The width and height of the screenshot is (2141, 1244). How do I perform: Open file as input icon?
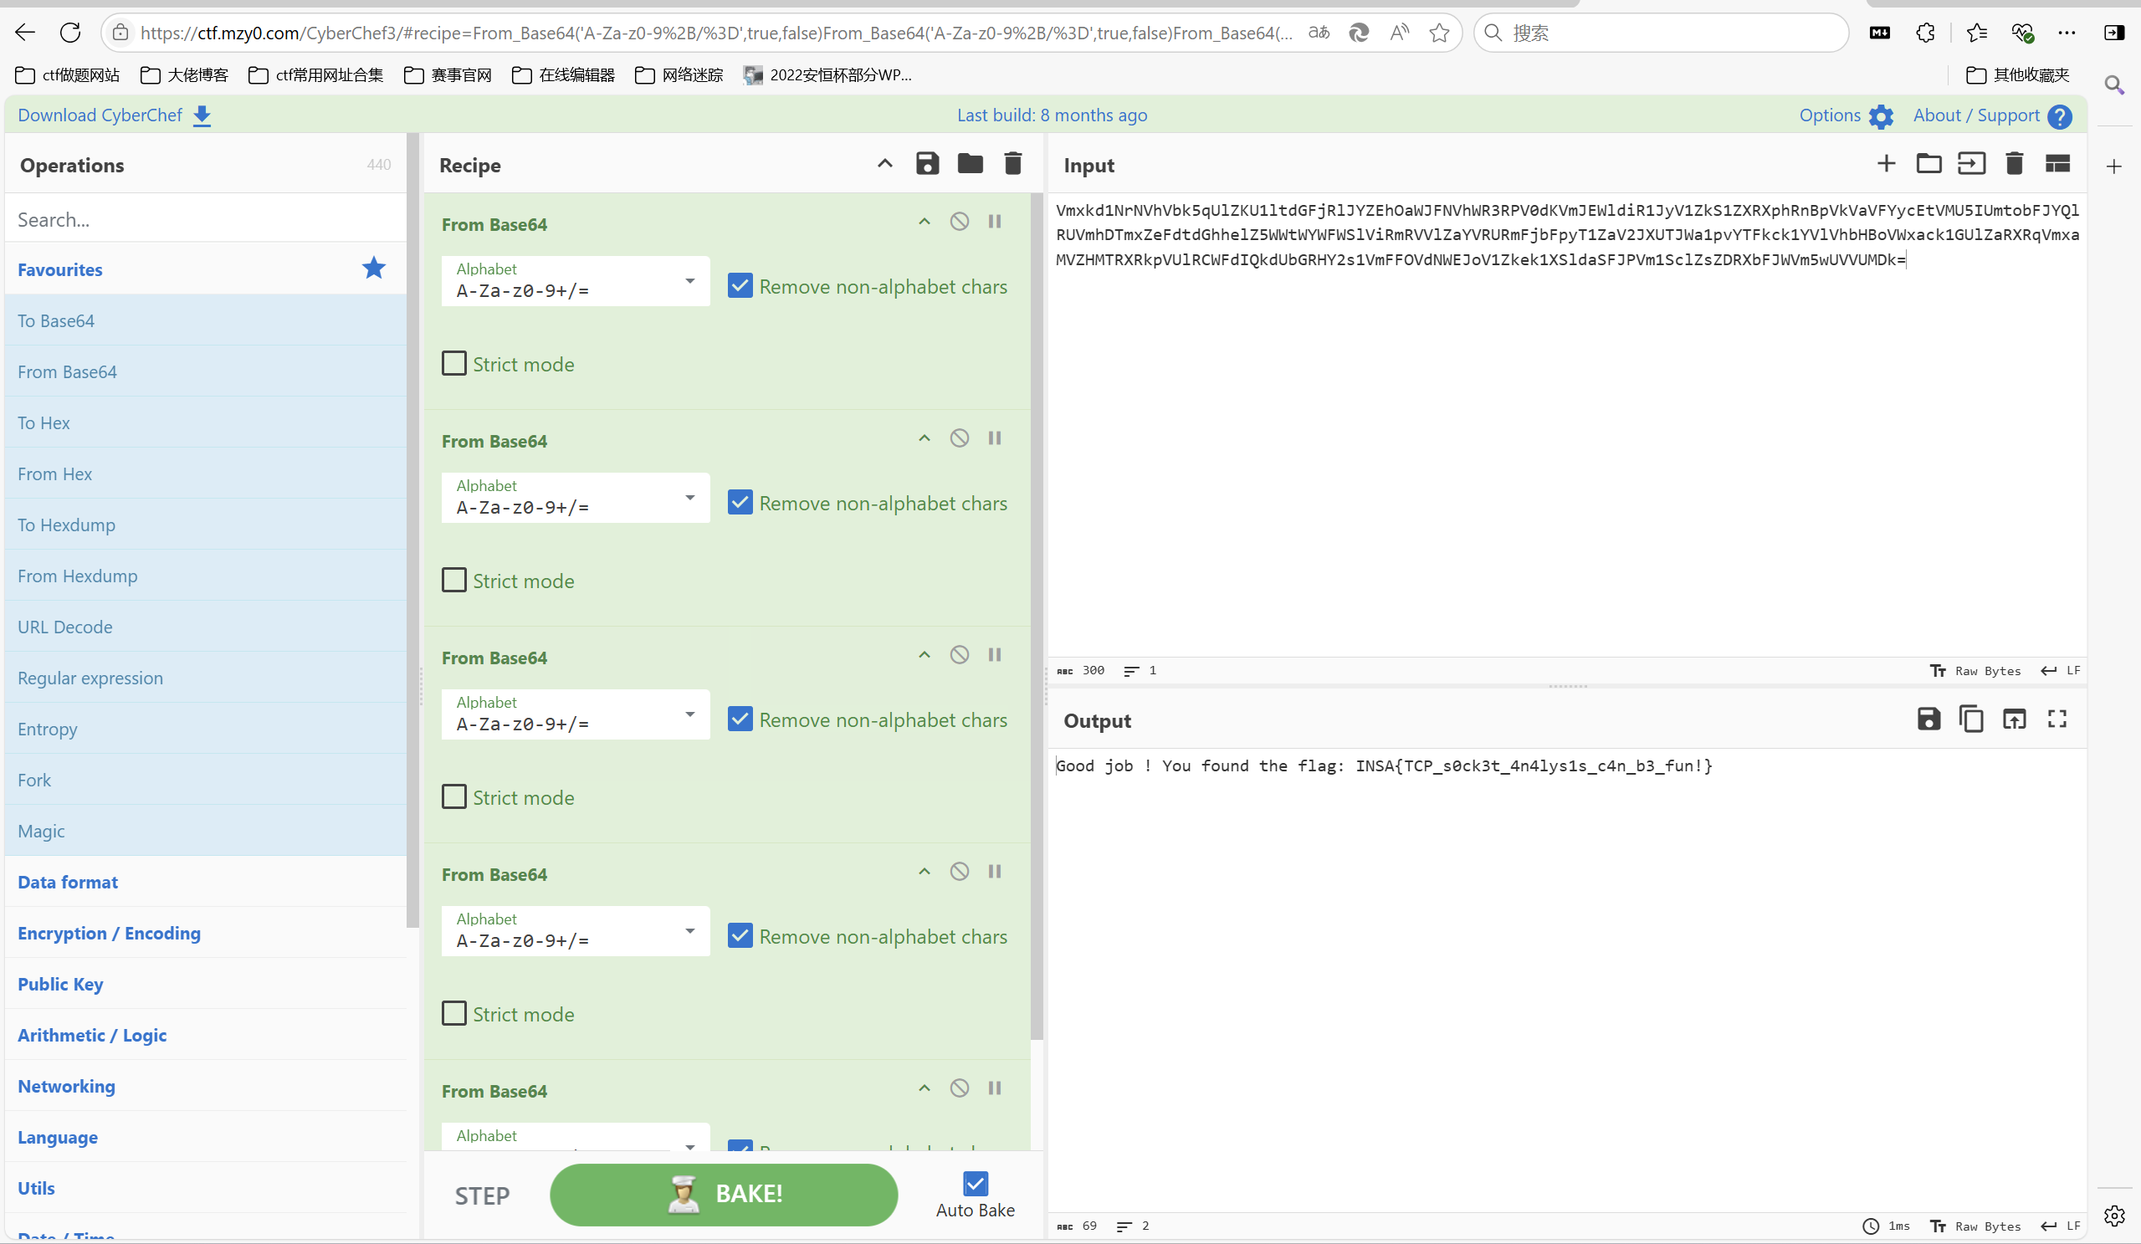point(1971,163)
